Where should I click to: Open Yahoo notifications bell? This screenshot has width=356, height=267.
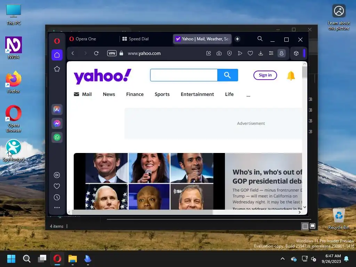(291, 75)
